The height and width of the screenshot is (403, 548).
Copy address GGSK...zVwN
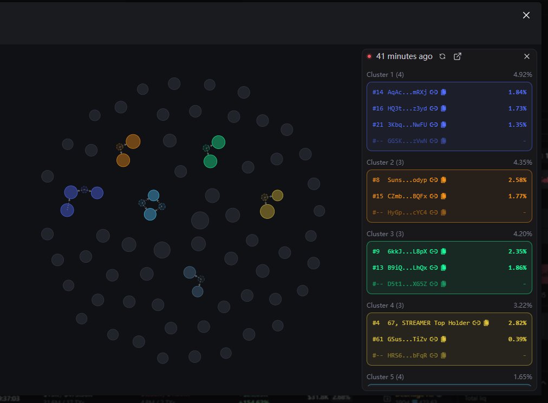(443, 141)
